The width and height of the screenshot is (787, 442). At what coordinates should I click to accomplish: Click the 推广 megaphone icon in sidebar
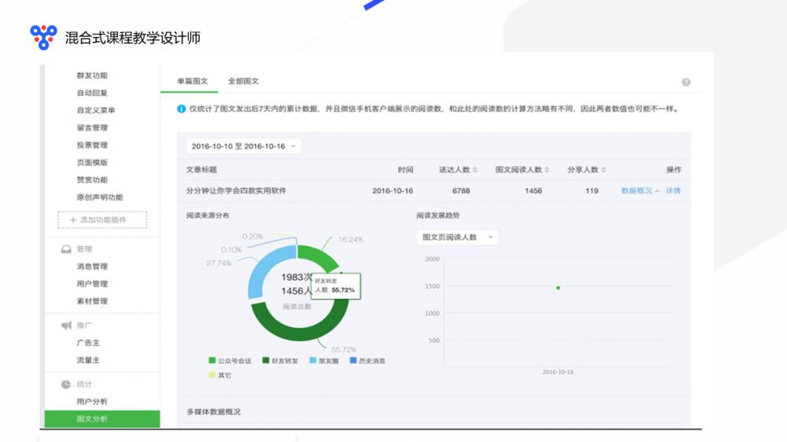(66, 326)
